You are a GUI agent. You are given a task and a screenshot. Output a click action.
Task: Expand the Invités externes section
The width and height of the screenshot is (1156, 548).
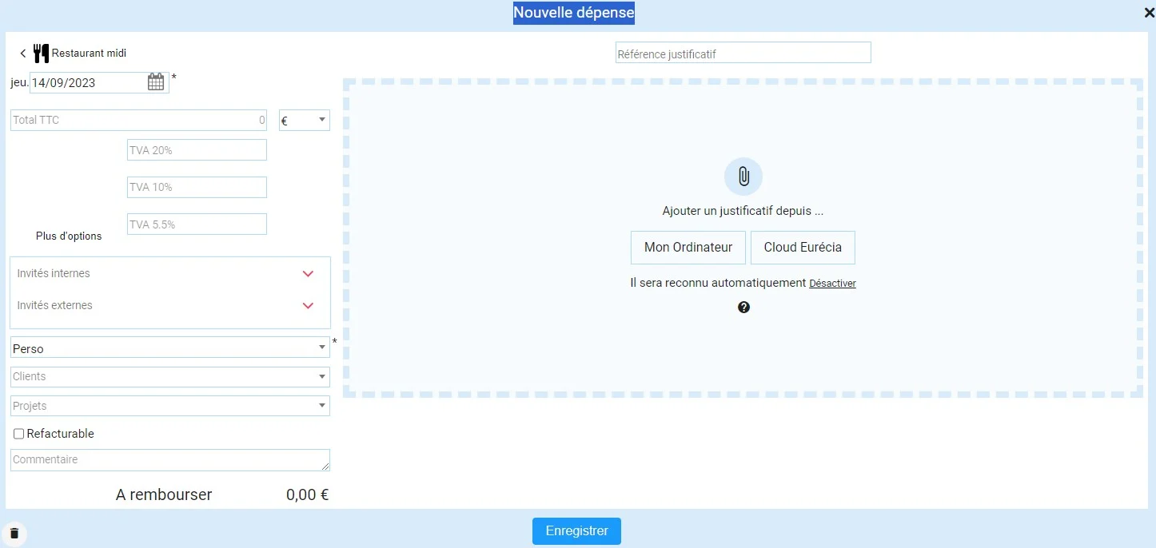click(308, 305)
